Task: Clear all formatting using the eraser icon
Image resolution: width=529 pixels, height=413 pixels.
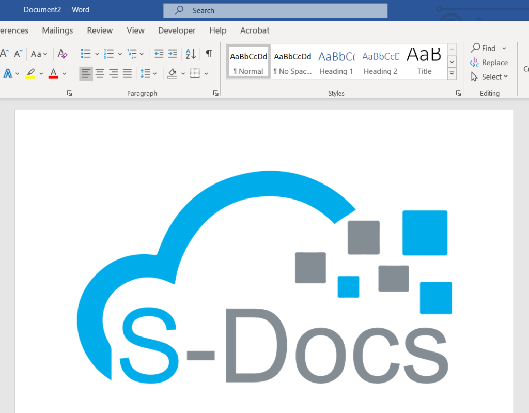Action: click(x=62, y=54)
